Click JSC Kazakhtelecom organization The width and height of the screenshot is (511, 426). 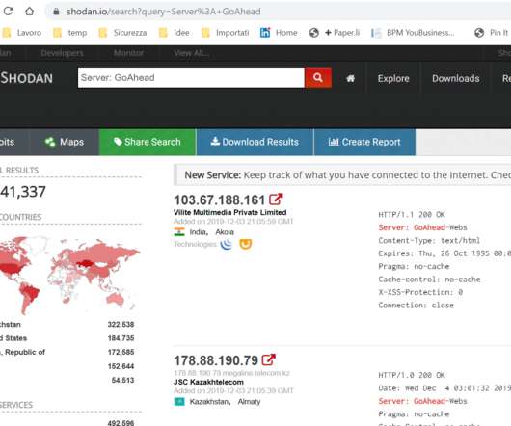(208, 382)
